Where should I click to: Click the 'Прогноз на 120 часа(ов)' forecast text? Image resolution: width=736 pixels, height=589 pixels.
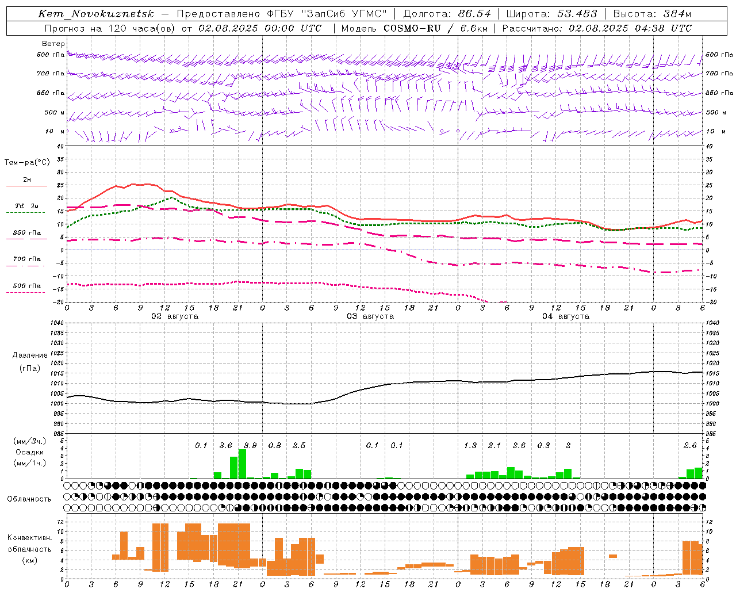pos(110,28)
